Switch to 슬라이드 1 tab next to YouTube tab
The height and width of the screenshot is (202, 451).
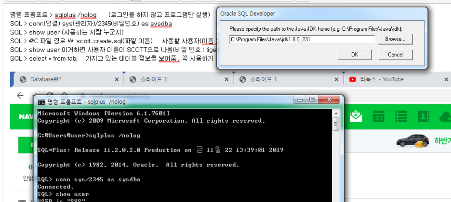289,79
